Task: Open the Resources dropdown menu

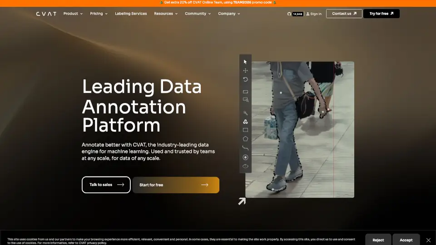Action: (166, 14)
